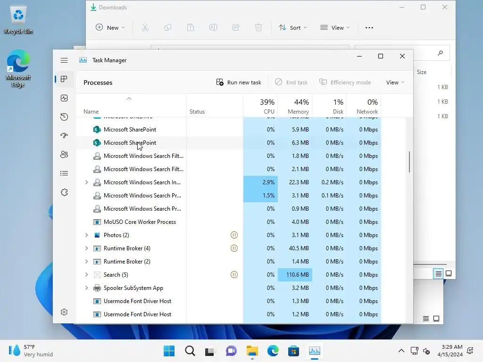Open Startup apps page icon

pos(64,135)
